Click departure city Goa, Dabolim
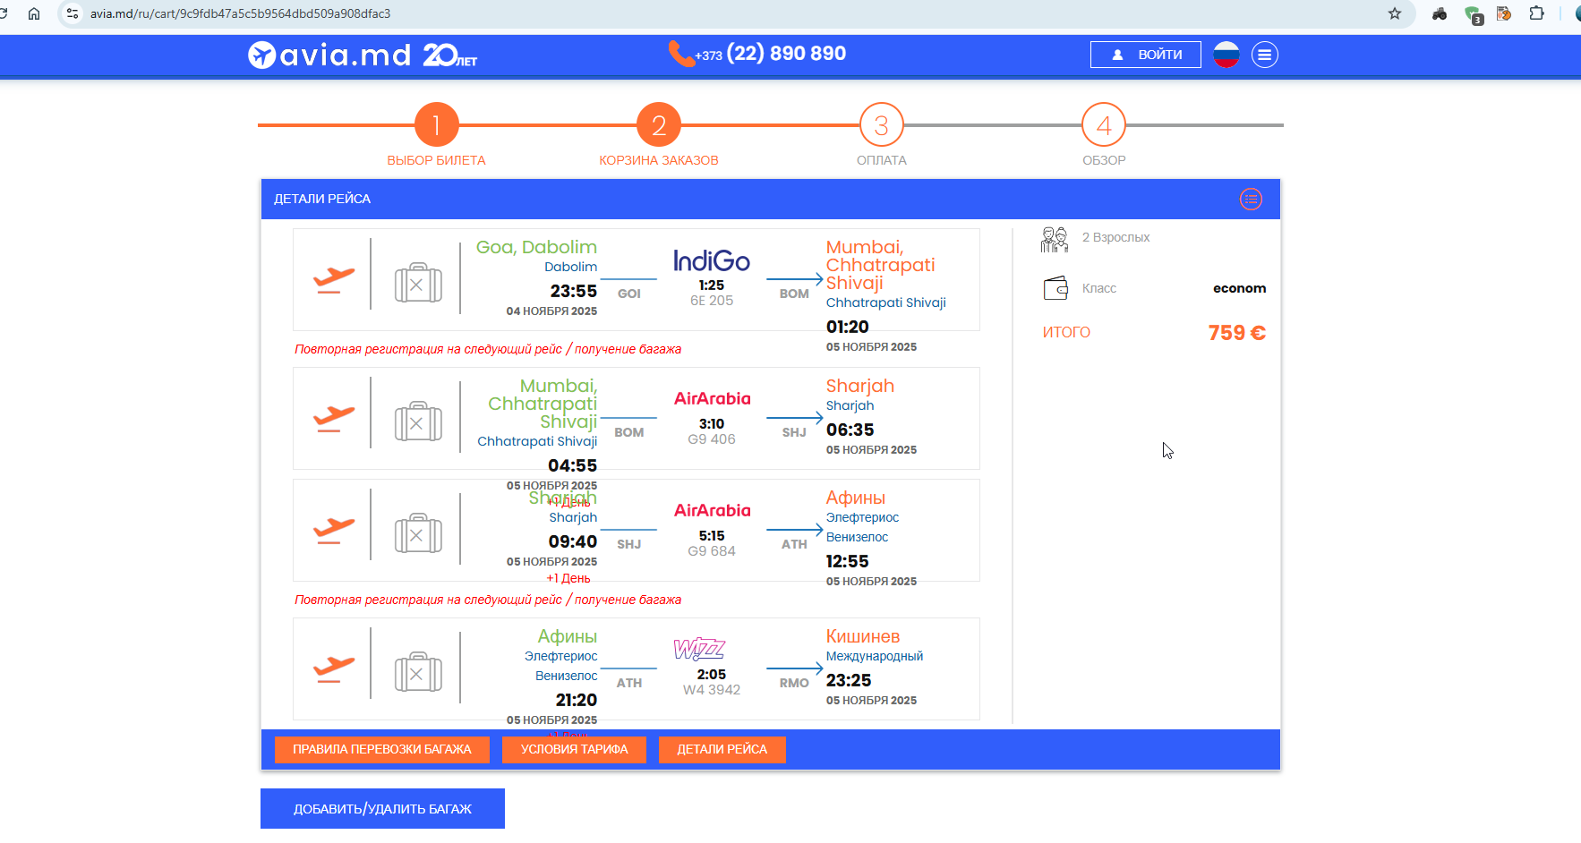 point(536,247)
